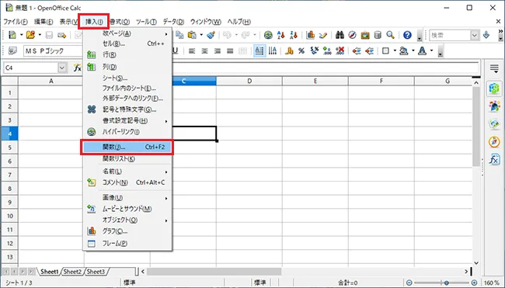Click the help question mark icon
This screenshot has width=505, height=288.
click(407, 35)
